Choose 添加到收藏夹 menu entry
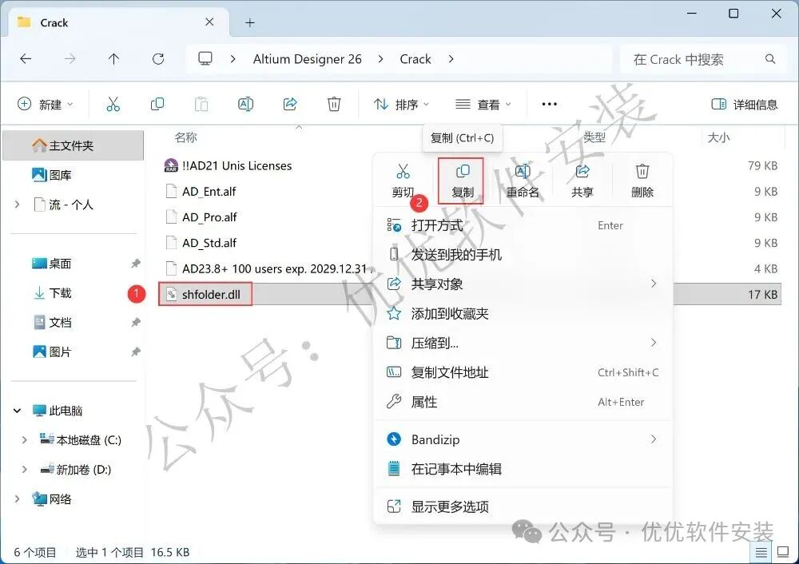799x564 pixels. [x=523, y=313]
